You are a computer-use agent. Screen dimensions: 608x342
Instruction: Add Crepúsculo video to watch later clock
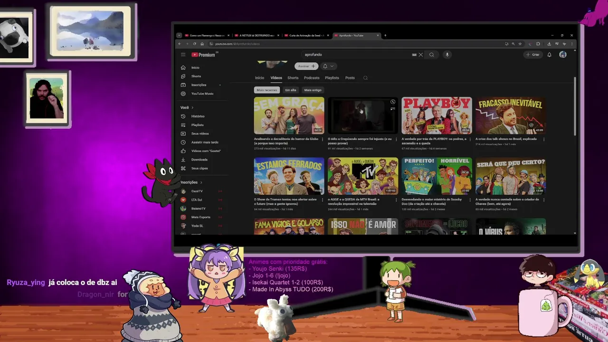point(393,102)
